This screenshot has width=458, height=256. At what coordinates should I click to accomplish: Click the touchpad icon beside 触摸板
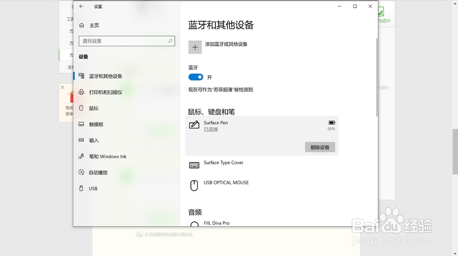[x=81, y=124]
